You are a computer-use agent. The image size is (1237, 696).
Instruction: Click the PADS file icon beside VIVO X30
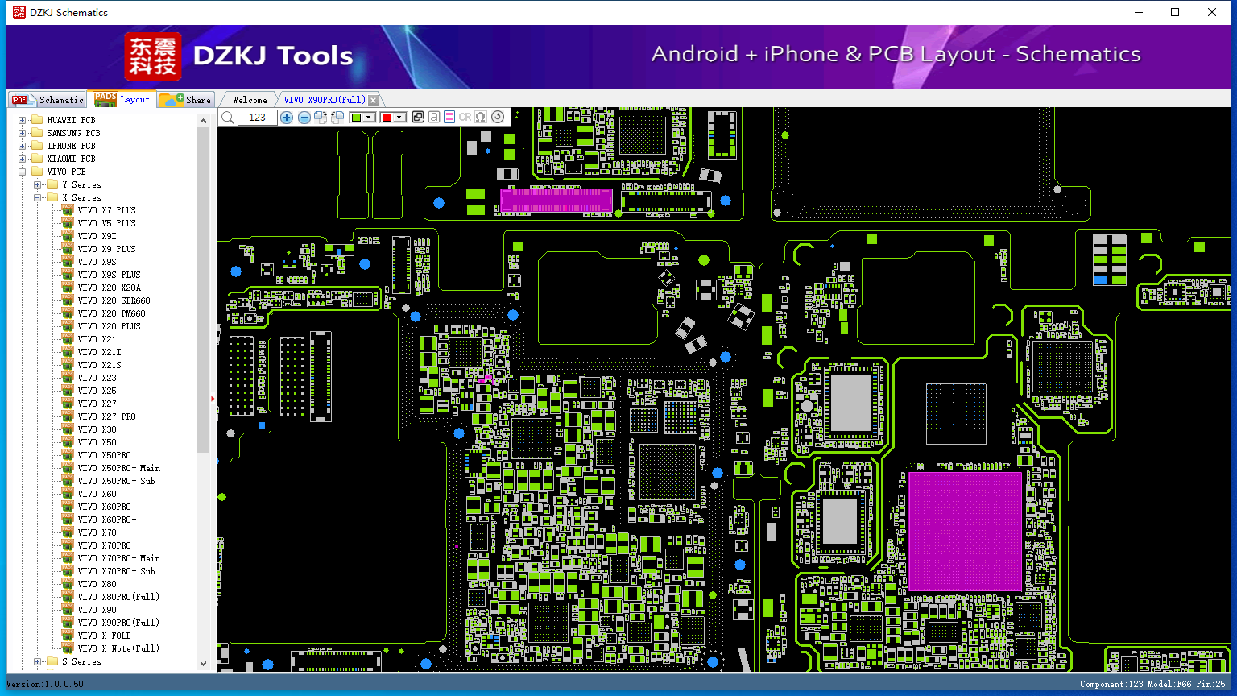[68, 429]
